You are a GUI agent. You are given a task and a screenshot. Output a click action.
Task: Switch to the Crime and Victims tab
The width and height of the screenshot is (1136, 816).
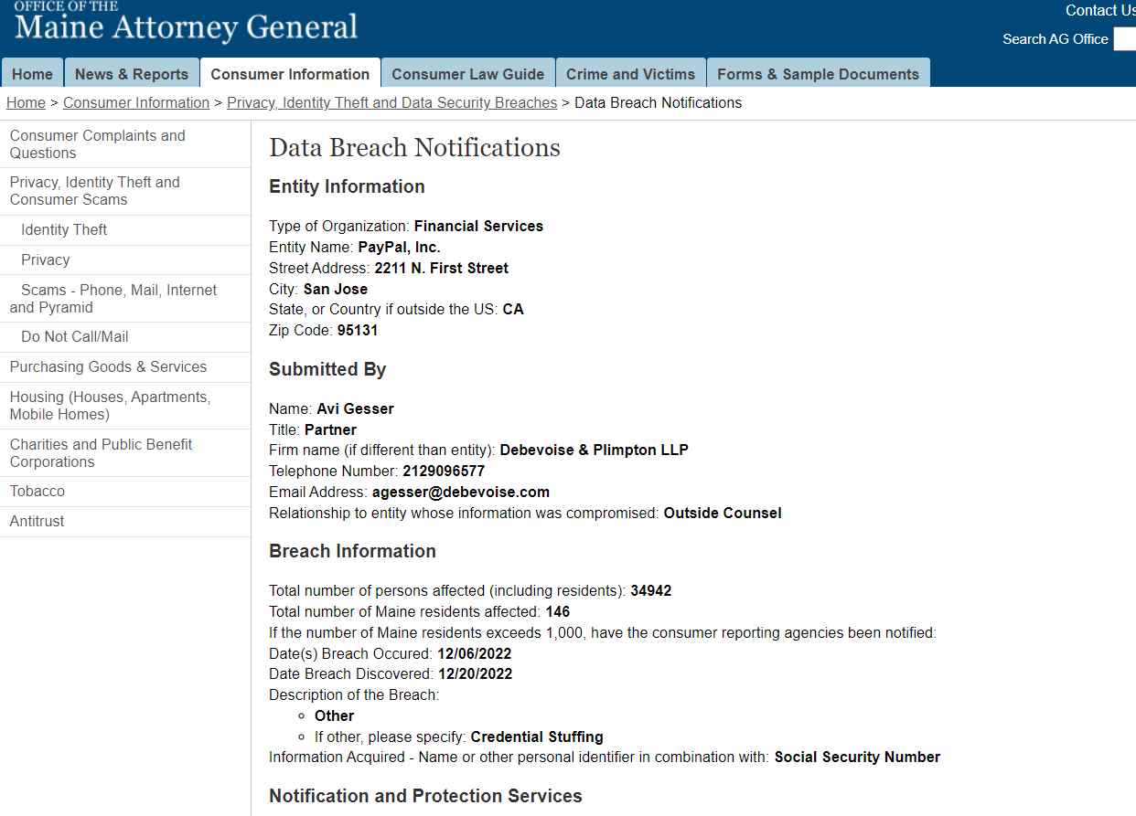[x=630, y=72]
